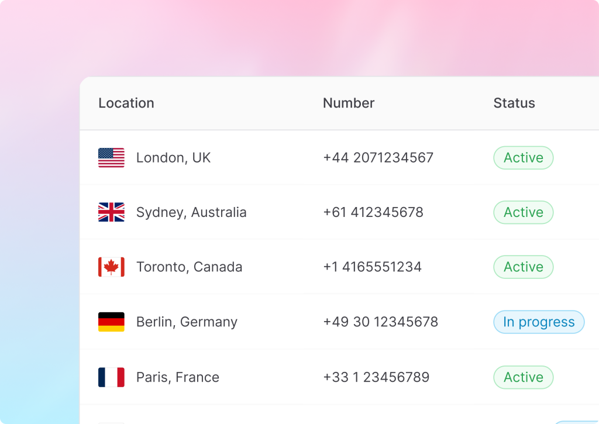
Task: Click the US flag icon beside London, UK
Action: pos(111,158)
